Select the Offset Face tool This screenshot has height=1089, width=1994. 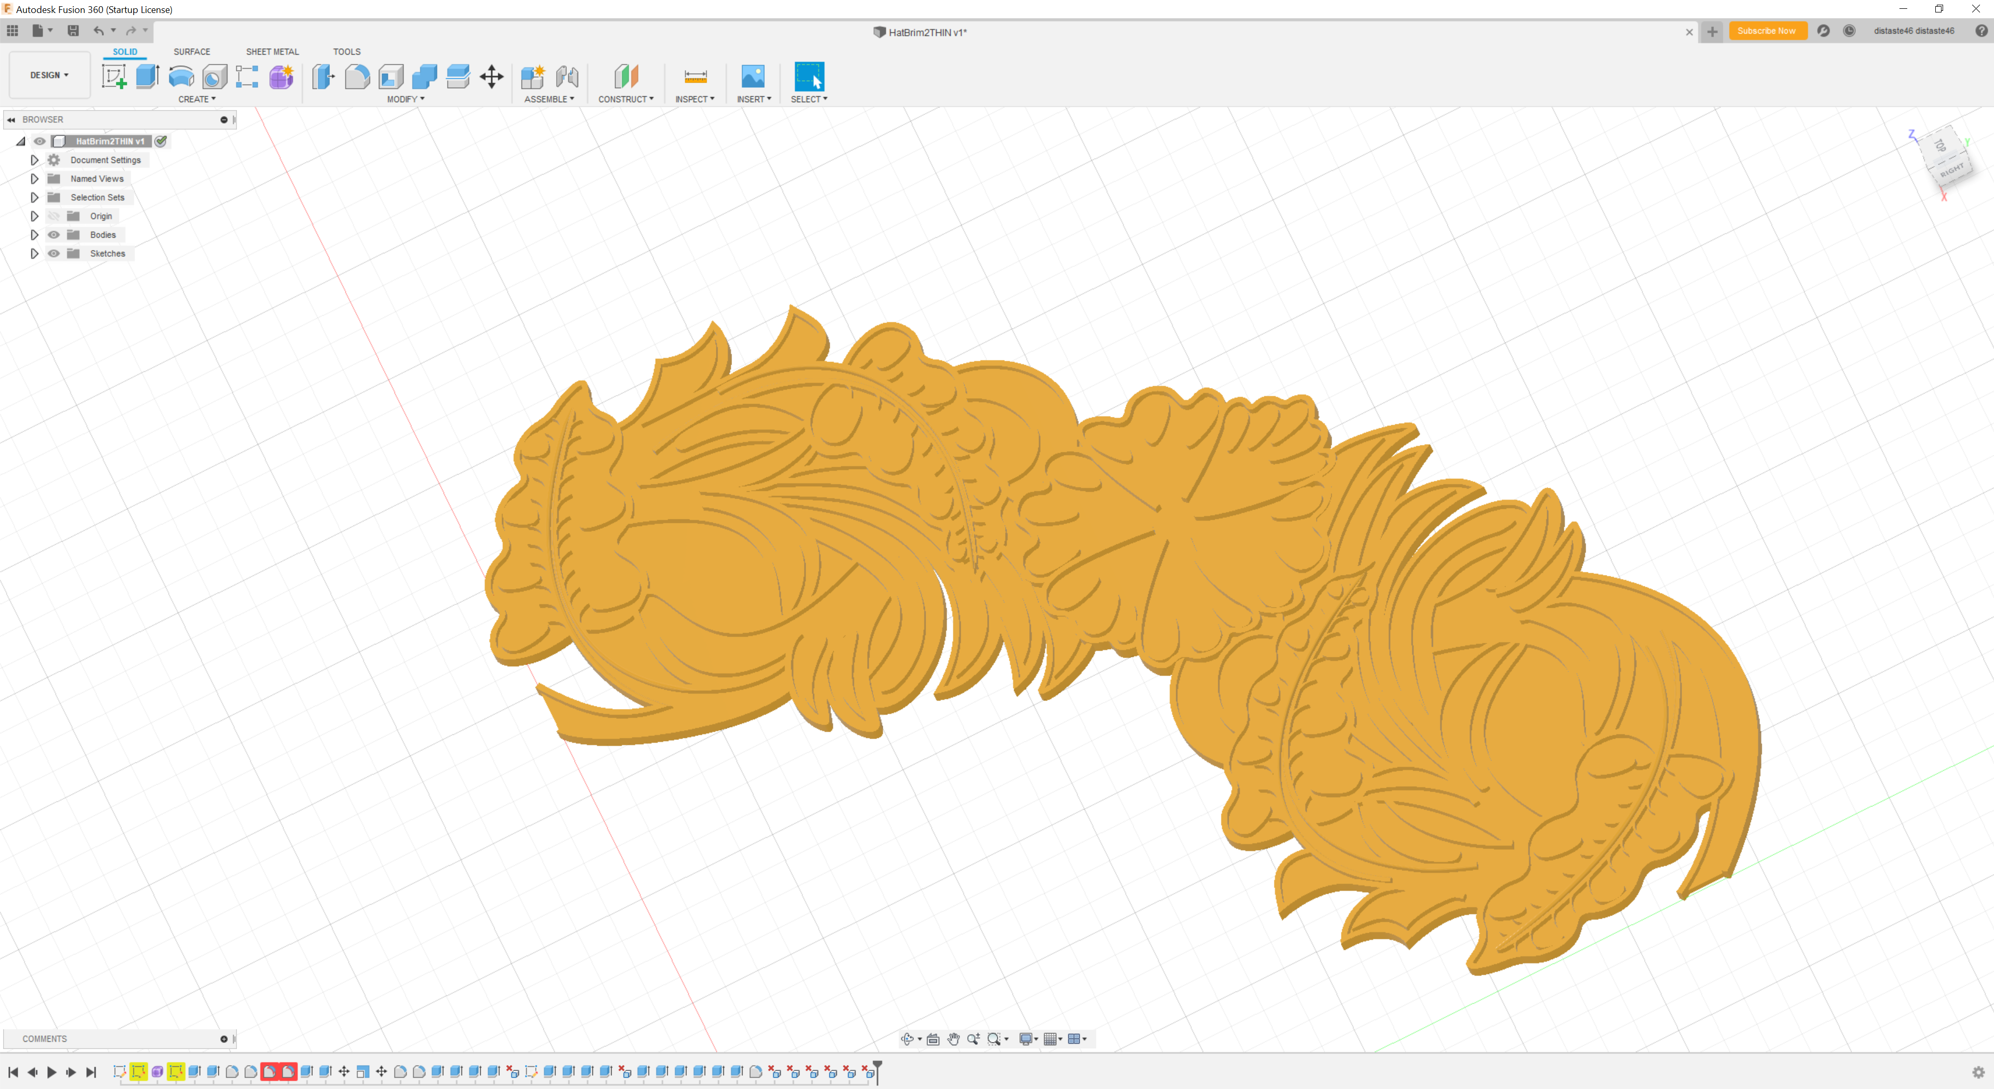click(458, 77)
